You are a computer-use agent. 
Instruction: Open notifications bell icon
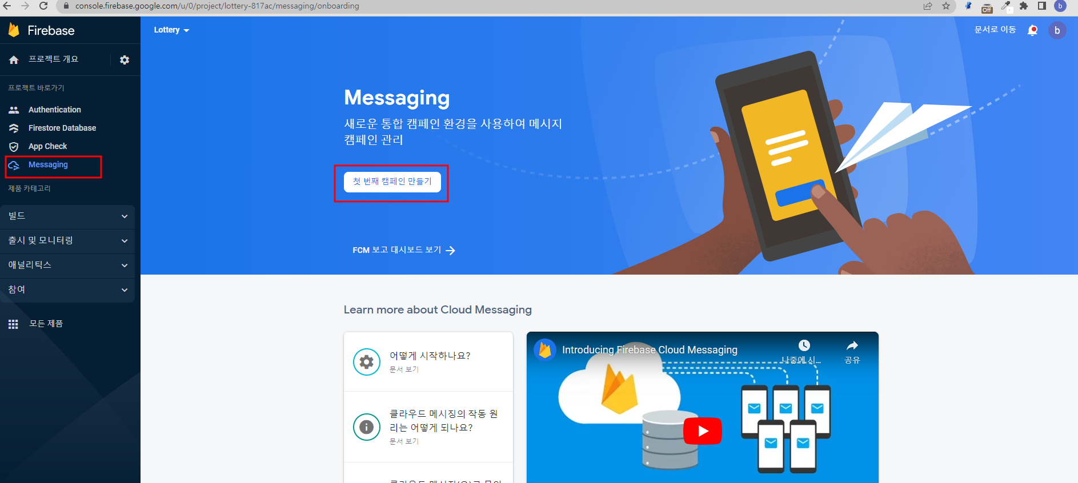coord(1032,30)
